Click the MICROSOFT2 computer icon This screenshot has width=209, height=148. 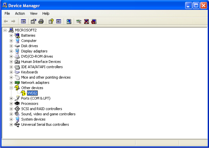(x=11, y=30)
